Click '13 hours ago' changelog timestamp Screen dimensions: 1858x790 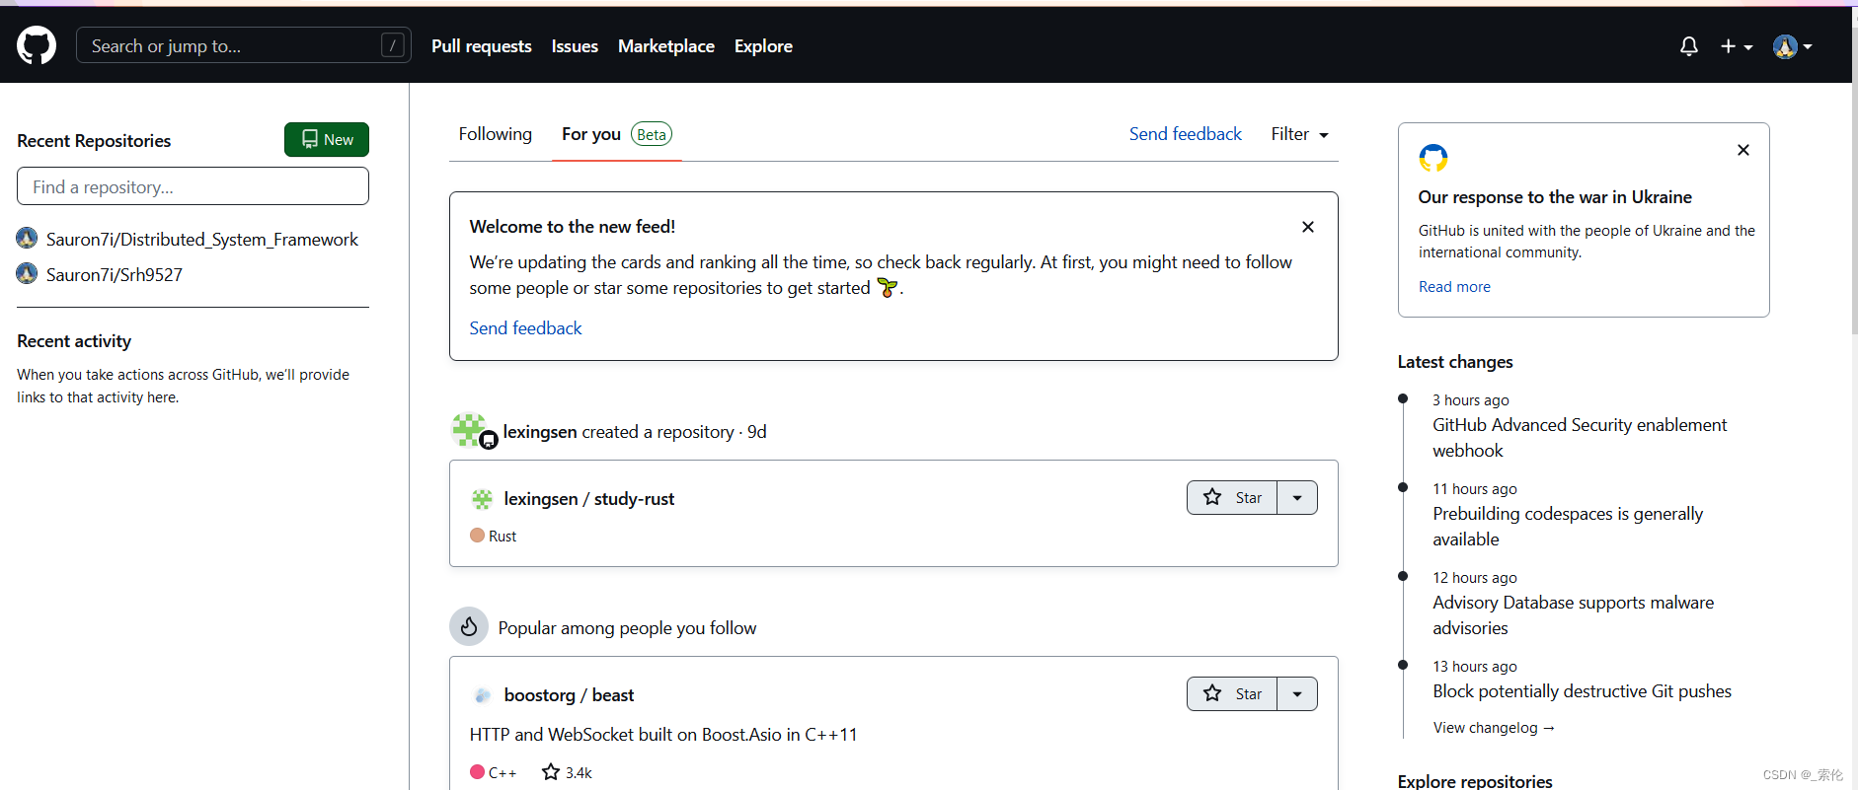pos(1475,667)
